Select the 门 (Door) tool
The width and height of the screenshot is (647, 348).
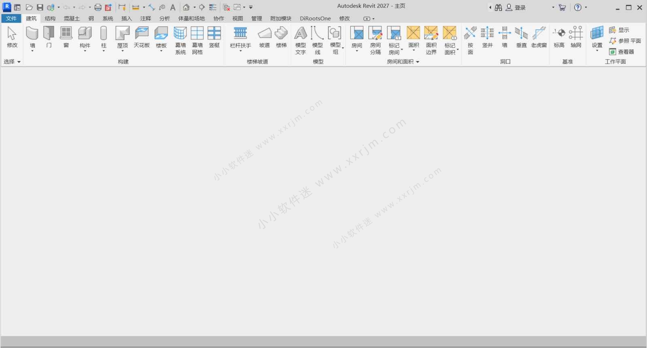[x=49, y=37]
